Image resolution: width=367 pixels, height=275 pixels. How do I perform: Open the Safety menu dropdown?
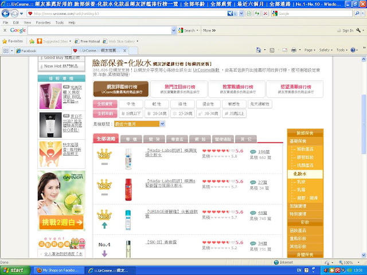(326, 50)
